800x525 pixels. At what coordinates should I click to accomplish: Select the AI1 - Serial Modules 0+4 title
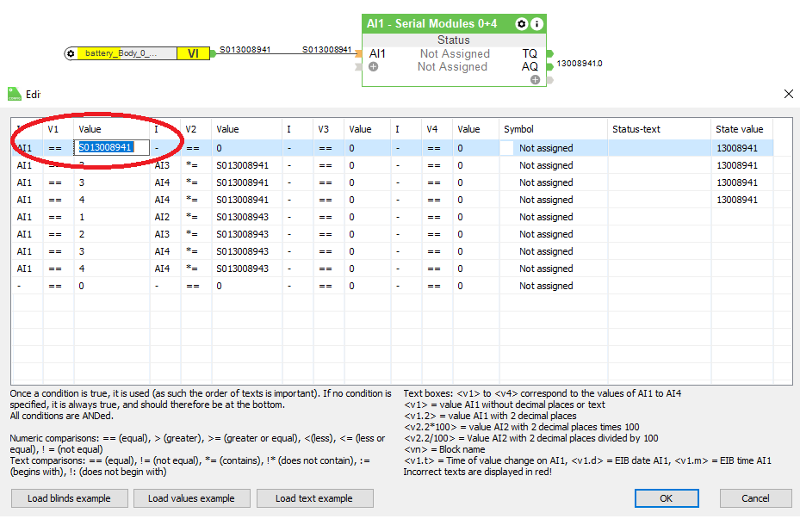click(x=431, y=23)
